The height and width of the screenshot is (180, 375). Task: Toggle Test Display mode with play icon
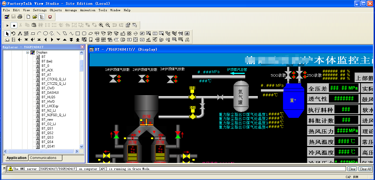(7, 25)
